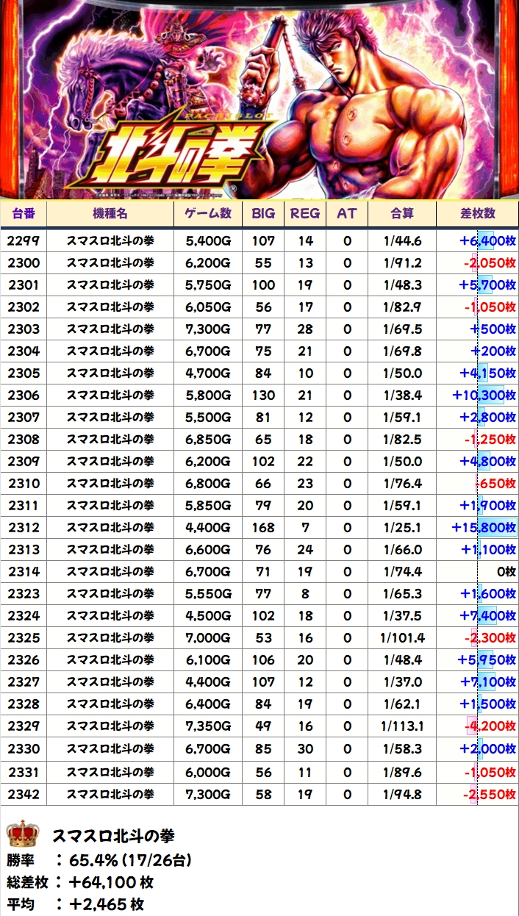This screenshot has width=519, height=916.
Task: Select the REG column header
Action: pos(305,213)
